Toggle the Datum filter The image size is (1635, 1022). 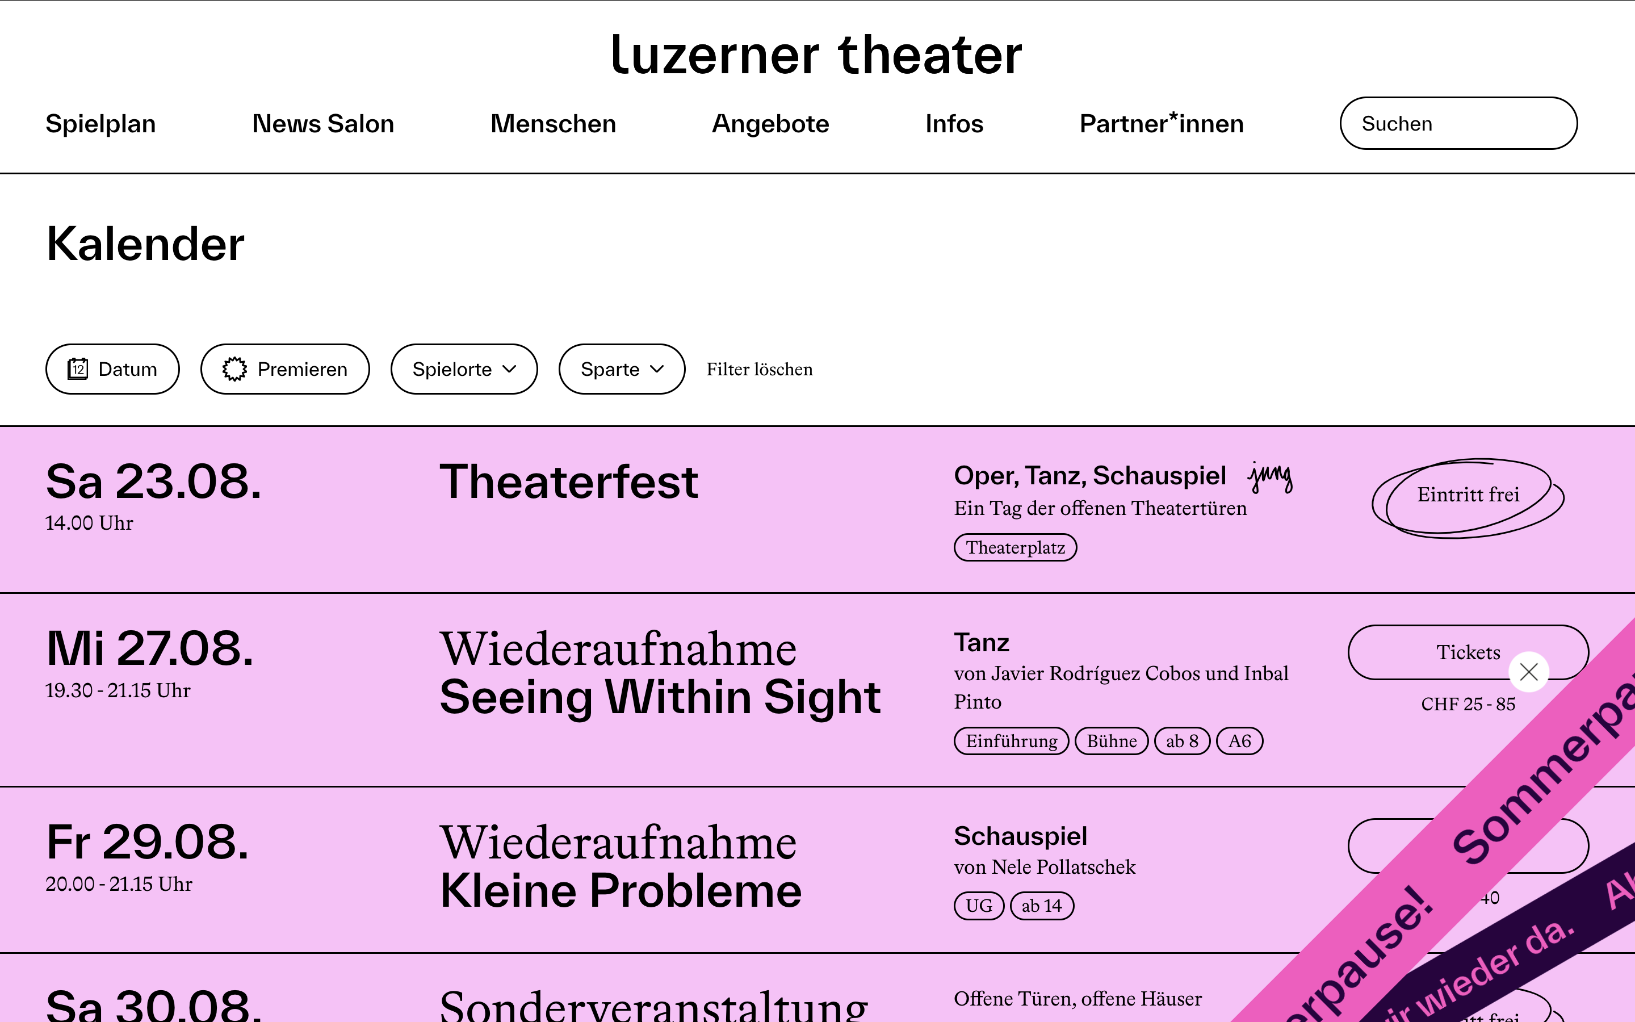pos(112,369)
